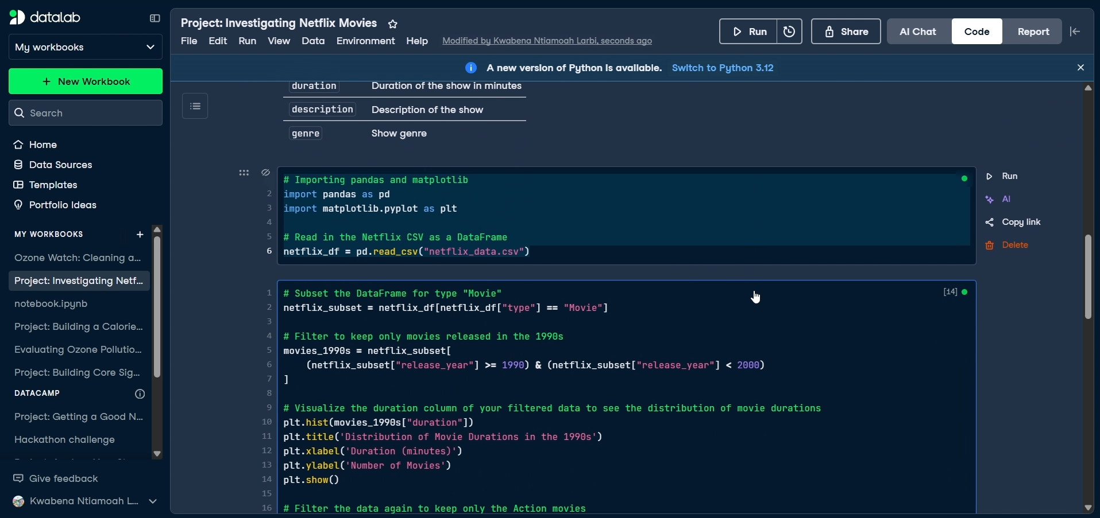This screenshot has width=1100, height=518.
Task: Open Evaluating Ozone Pollution workbook
Action: click(x=79, y=350)
